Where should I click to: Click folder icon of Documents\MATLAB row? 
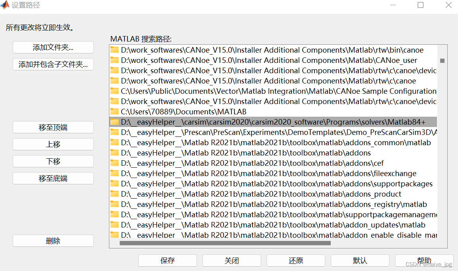click(114, 112)
